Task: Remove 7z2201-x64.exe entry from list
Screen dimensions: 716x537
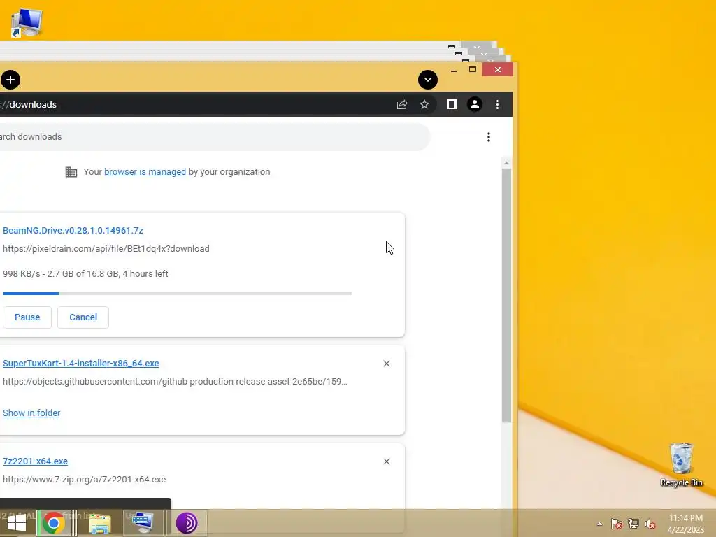Action: (386, 461)
